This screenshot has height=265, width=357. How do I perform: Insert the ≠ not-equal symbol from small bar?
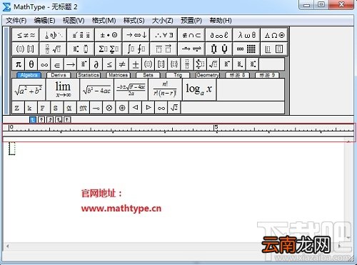pyautogui.click(x=122, y=64)
